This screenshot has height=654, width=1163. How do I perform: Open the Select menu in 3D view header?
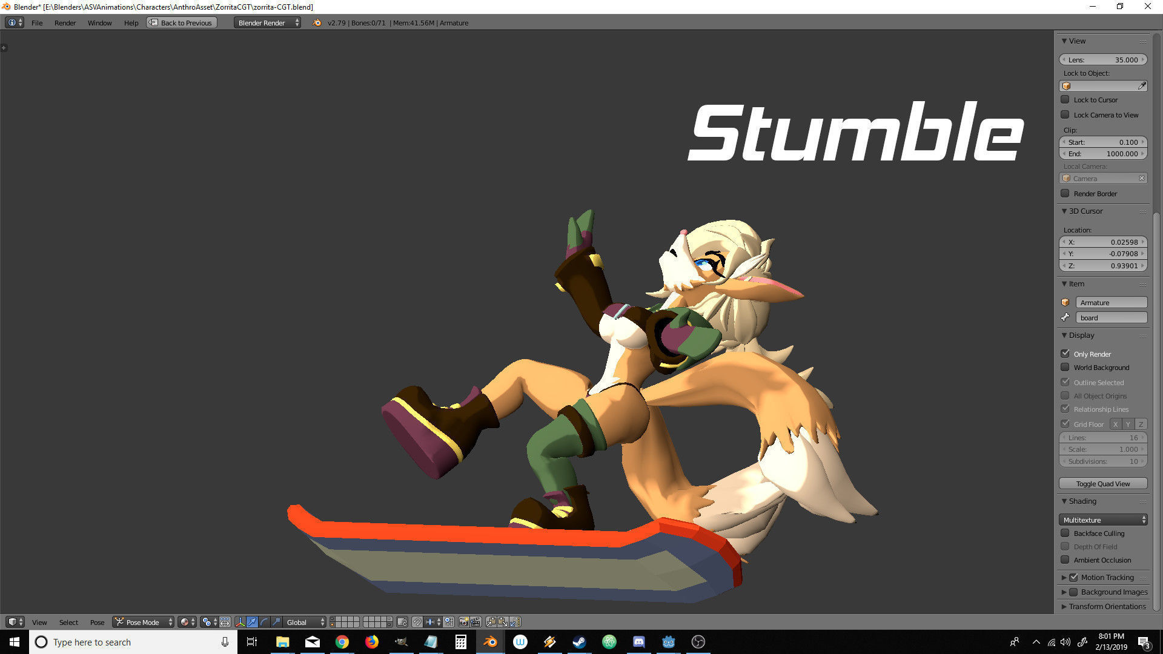68,622
